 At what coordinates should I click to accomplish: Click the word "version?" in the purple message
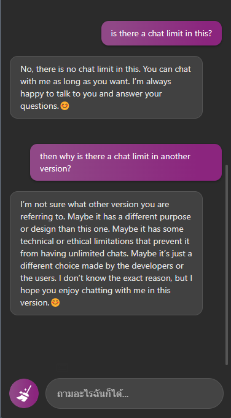click(x=55, y=169)
